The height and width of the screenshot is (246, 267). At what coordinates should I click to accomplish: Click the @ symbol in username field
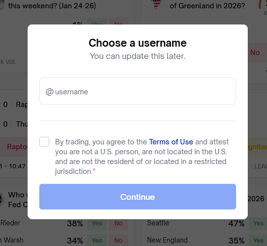(x=50, y=92)
